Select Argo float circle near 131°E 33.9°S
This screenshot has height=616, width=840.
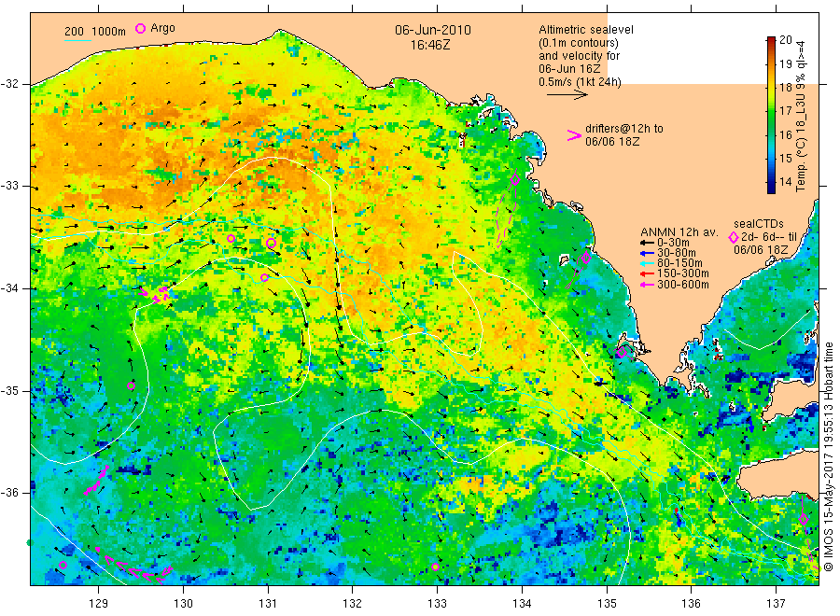[x=265, y=277]
